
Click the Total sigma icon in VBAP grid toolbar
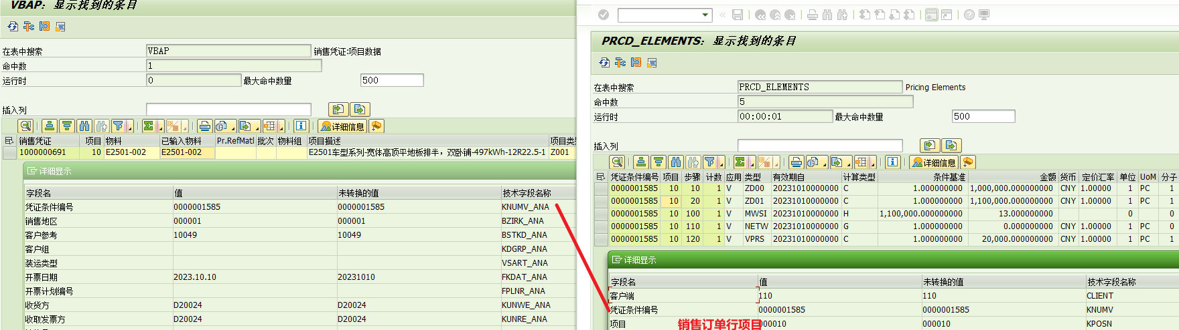pyautogui.click(x=149, y=126)
